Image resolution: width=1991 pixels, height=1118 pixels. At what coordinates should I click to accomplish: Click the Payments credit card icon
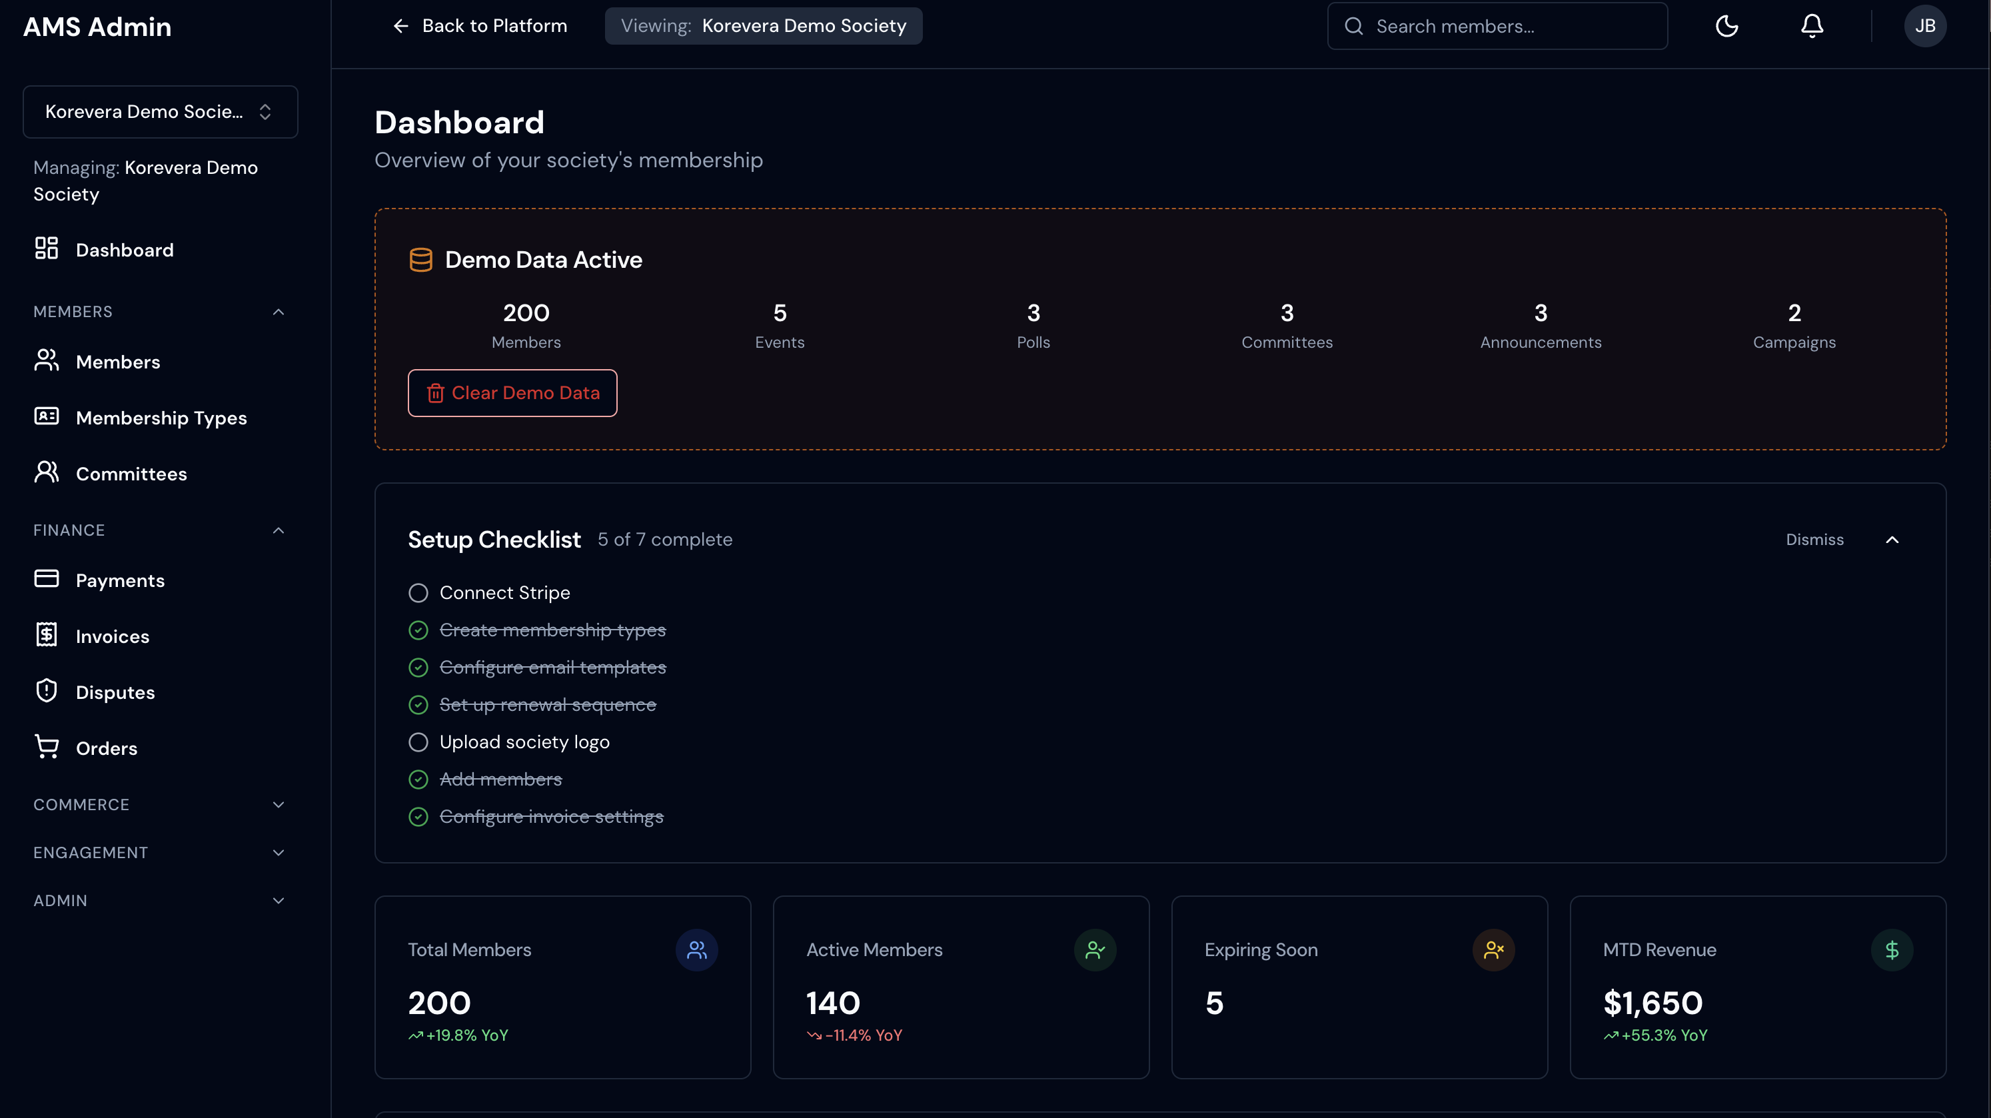point(47,578)
